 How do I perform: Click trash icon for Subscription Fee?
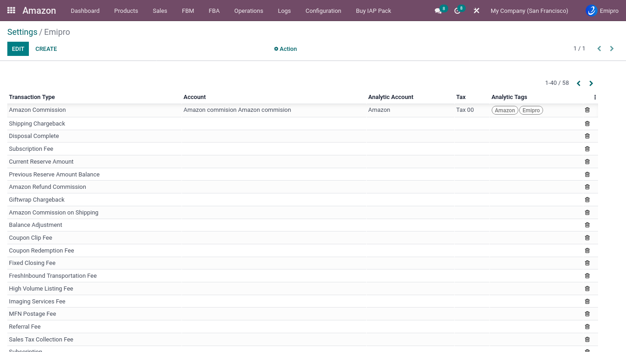coord(587,149)
